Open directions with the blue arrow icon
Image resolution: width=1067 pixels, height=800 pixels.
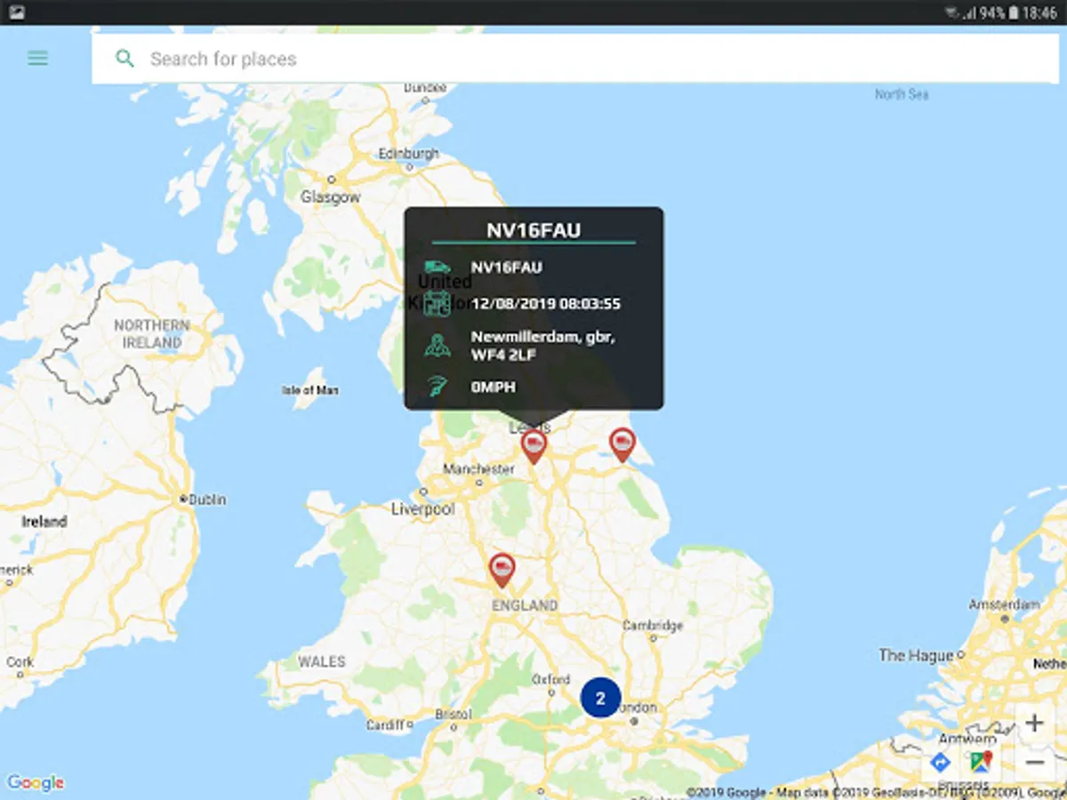[940, 763]
